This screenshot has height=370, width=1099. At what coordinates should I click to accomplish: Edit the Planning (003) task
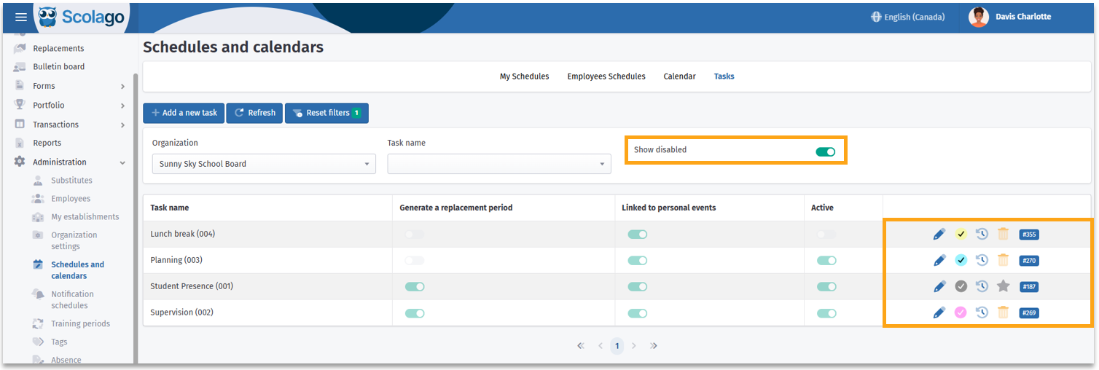pos(939,260)
